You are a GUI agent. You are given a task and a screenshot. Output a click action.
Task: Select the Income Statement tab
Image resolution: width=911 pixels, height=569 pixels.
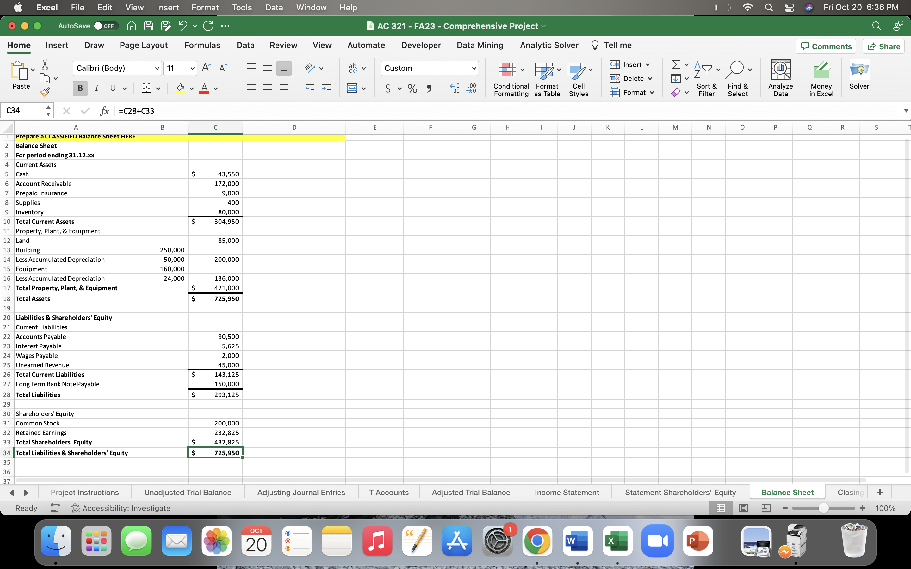click(567, 492)
